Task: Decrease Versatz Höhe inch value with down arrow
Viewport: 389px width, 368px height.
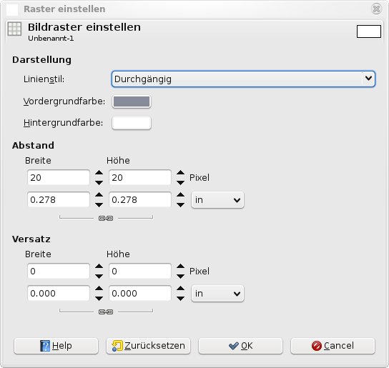Action: [180, 298]
